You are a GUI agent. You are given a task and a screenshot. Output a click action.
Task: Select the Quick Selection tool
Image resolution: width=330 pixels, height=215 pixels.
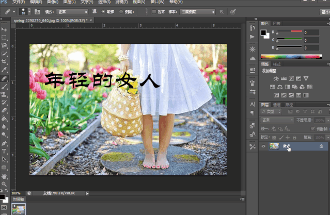pyautogui.click(x=4, y=54)
